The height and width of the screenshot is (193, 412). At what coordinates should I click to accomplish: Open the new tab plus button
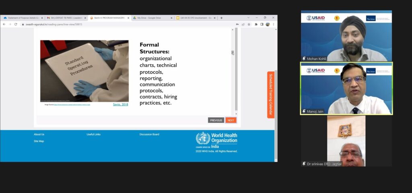(x=221, y=18)
